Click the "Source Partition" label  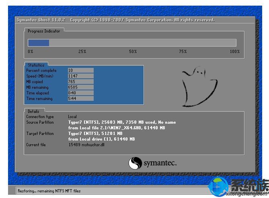tap(40, 122)
